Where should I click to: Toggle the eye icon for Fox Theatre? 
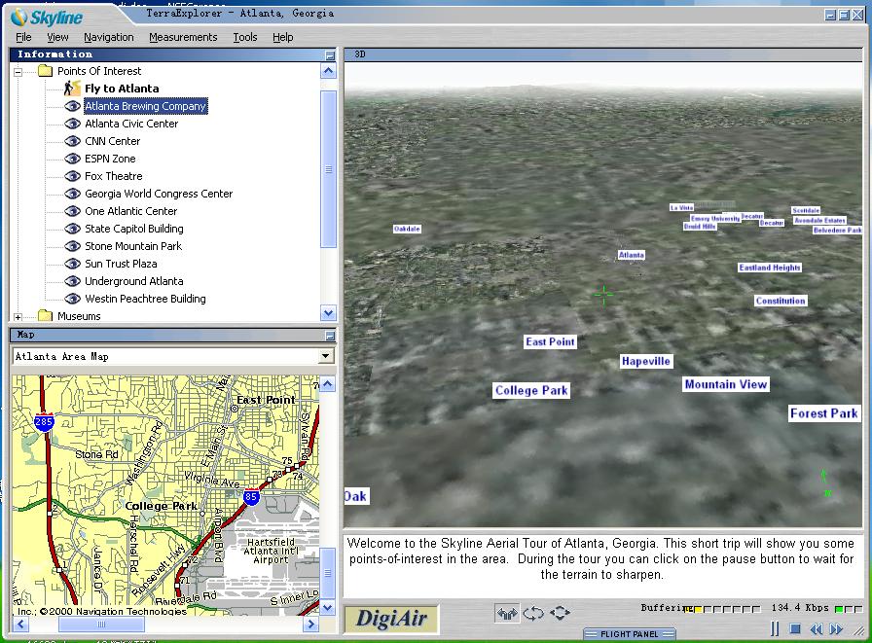[72, 176]
